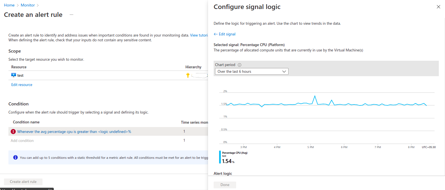Screen dimensions: 445x190
Task: Click the Percentage CPU legend color bar
Action: pos(220,157)
